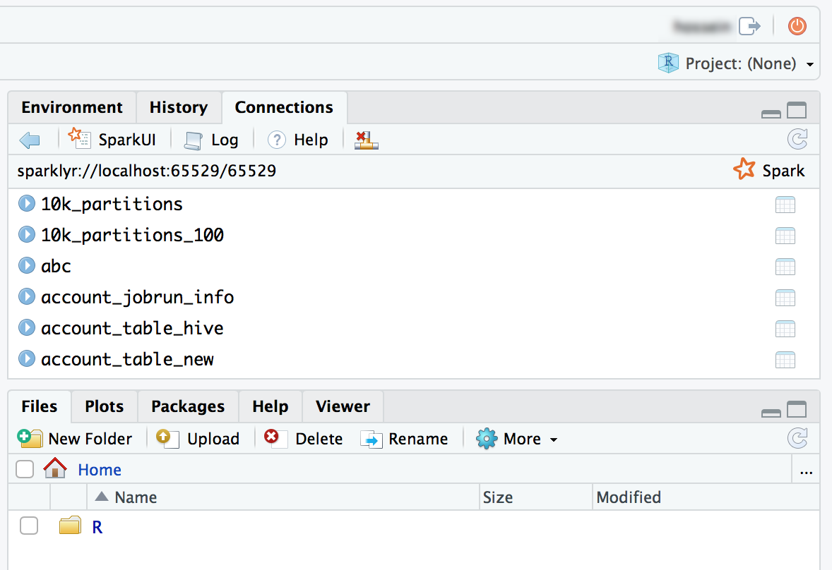Open the SparkUI from the Connections toolbar

coord(113,139)
